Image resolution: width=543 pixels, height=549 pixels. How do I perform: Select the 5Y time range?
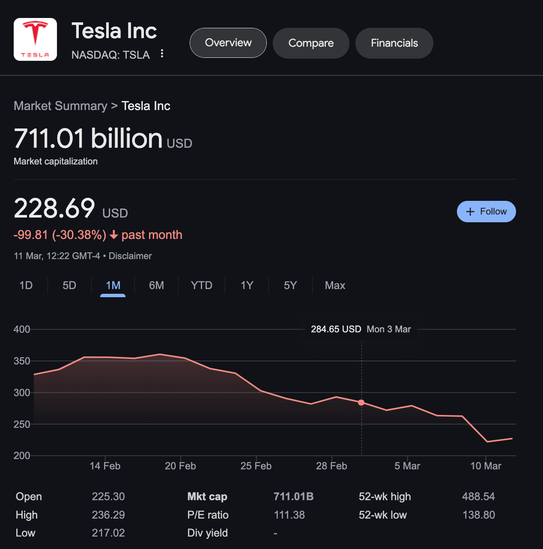(x=290, y=285)
